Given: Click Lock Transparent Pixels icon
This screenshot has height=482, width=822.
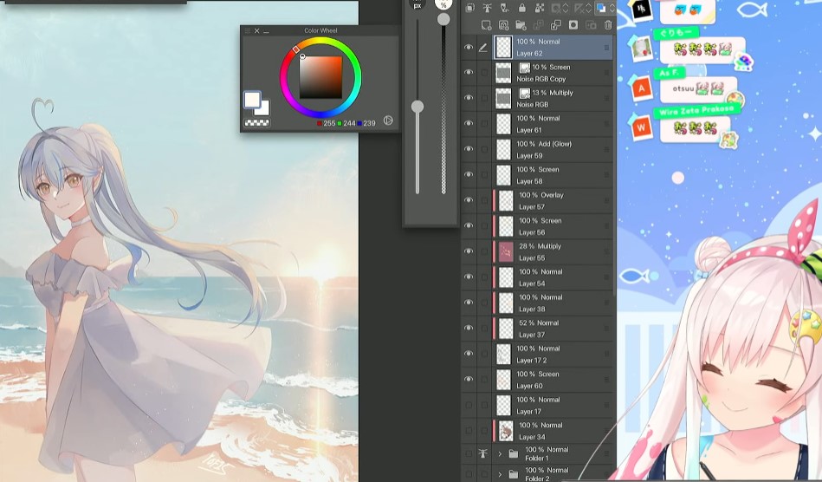Looking at the screenshot, I should 540,8.
